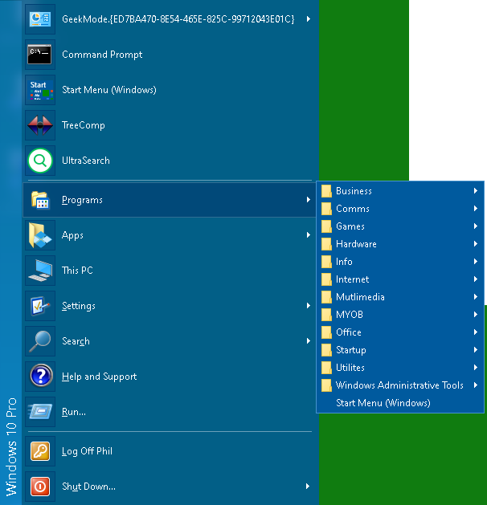Click the Internet folder icon
The width and height of the screenshot is (487, 505).
click(x=326, y=279)
